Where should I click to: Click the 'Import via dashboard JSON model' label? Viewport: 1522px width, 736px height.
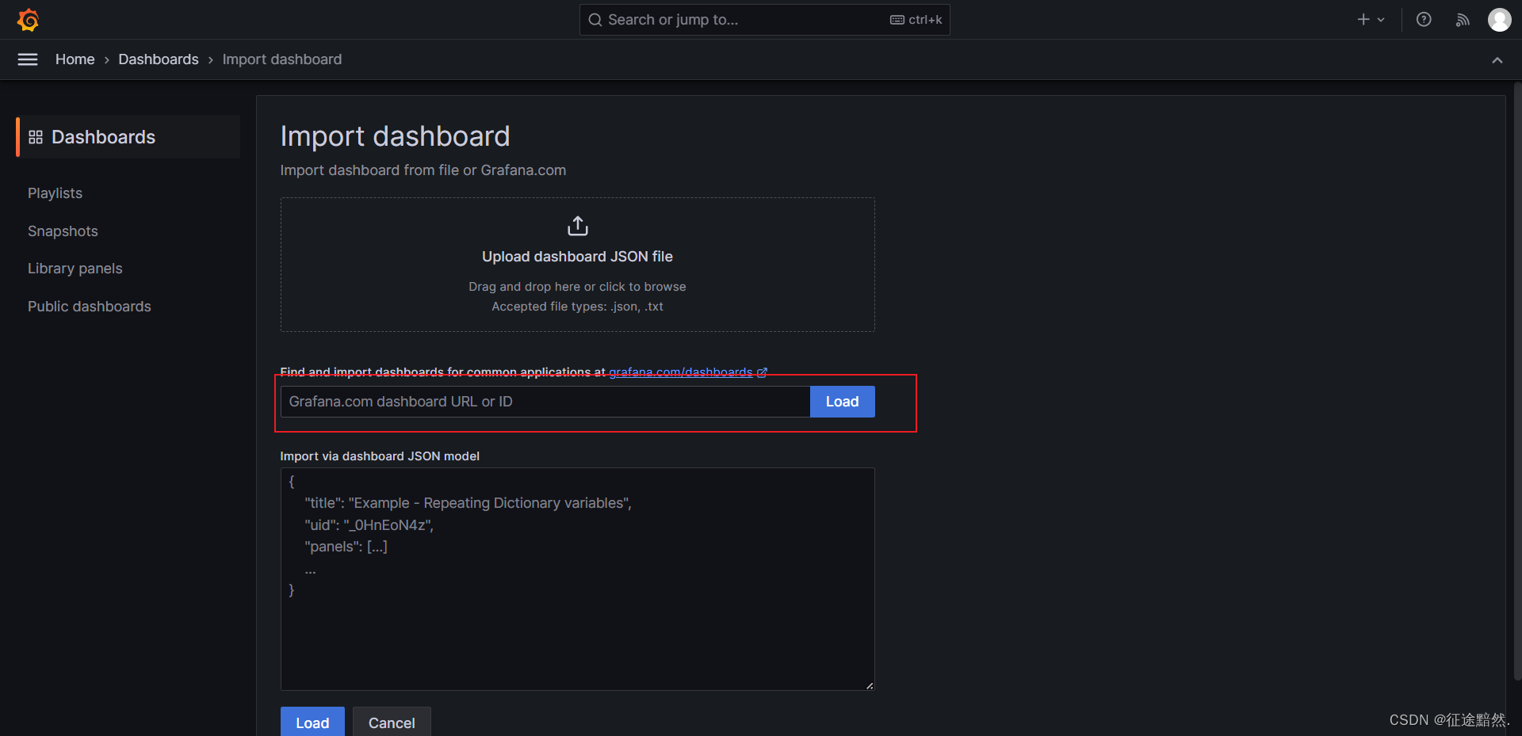coord(380,456)
